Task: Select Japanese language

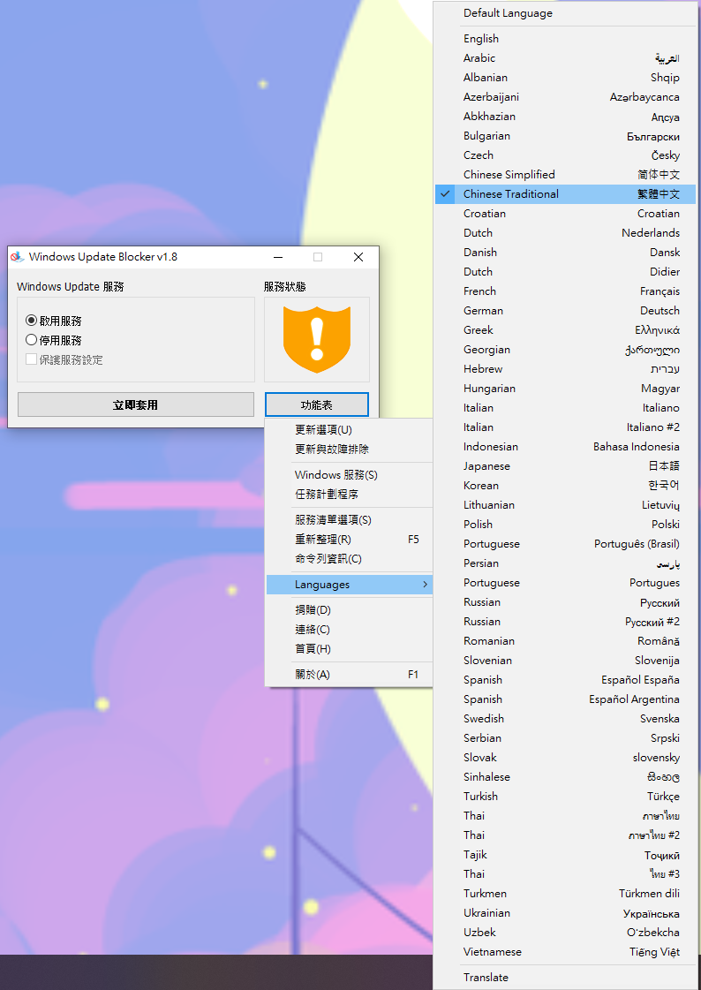Action: coord(565,466)
